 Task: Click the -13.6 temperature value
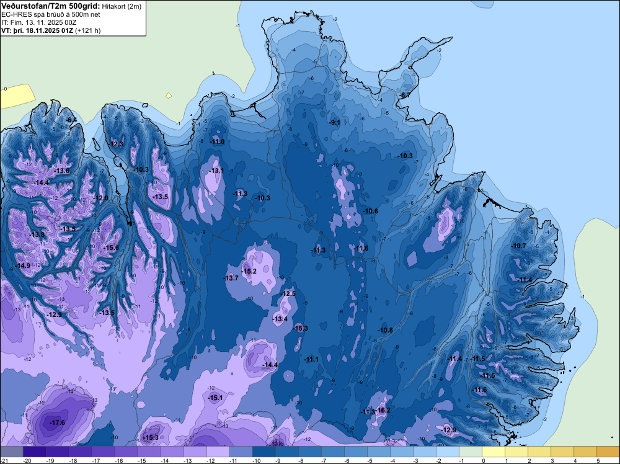point(61,171)
